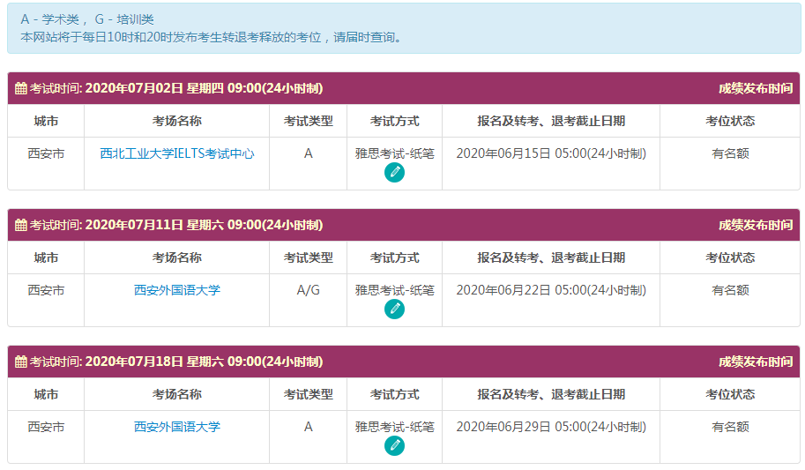
Task: Click 雅思考试-纸笔 text in the 西北工业大学 row
Action: [394, 153]
